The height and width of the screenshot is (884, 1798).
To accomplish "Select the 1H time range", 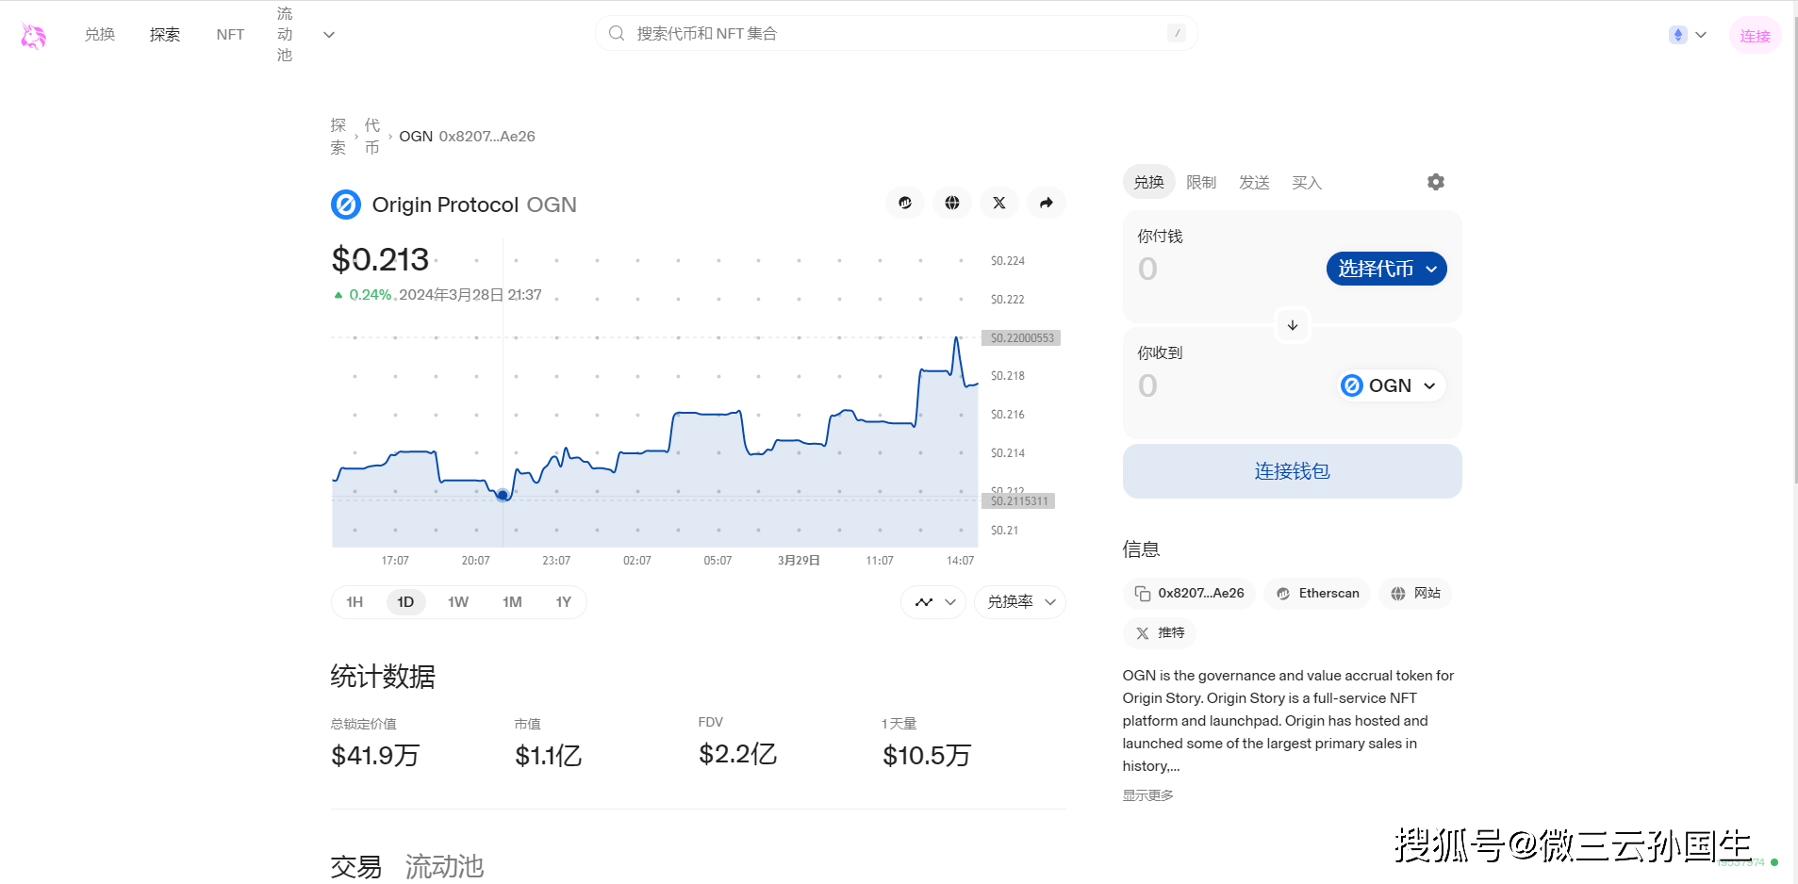I will tap(355, 602).
